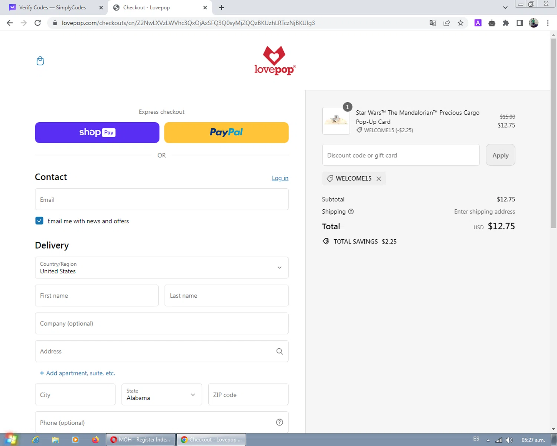Click the browser address bar URL
The width and height of the screenshot is (557, 446).
[188, 23]
